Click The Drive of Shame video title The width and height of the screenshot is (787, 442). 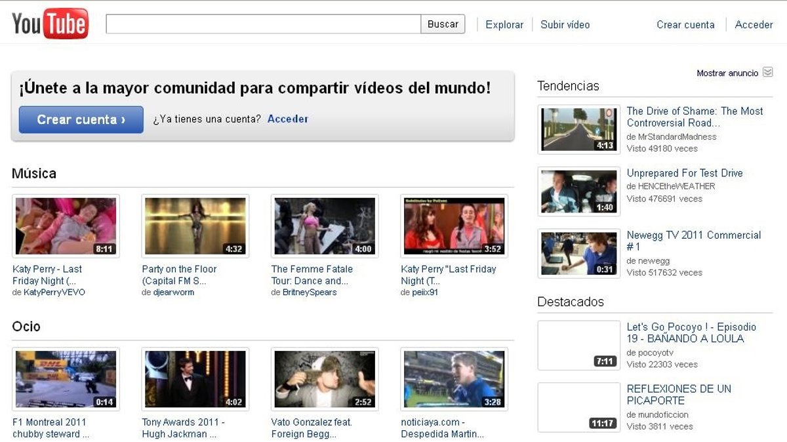coord(694,117)
